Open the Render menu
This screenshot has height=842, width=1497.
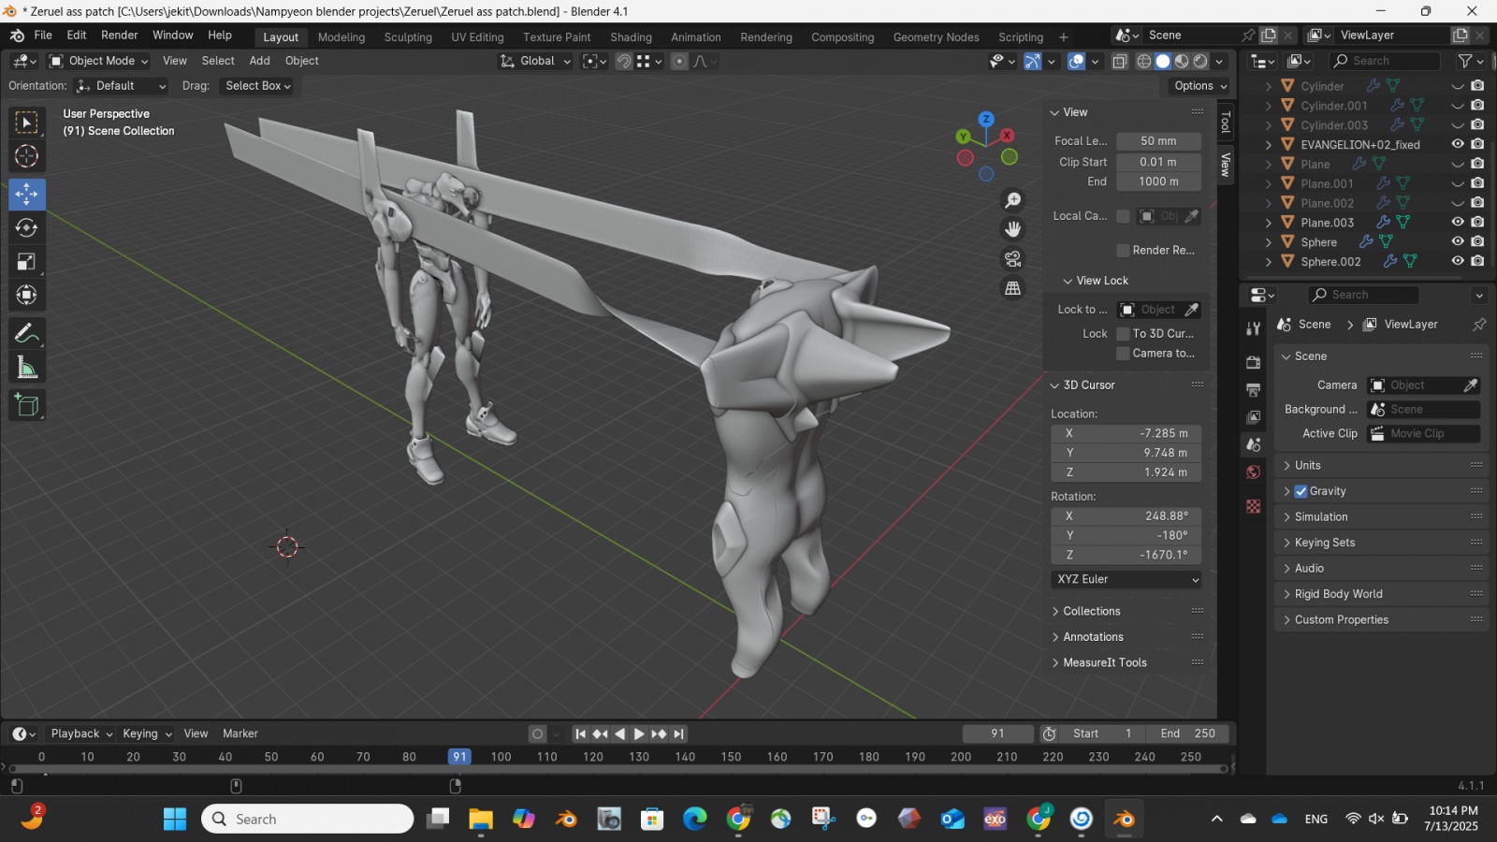pos(120,36)
